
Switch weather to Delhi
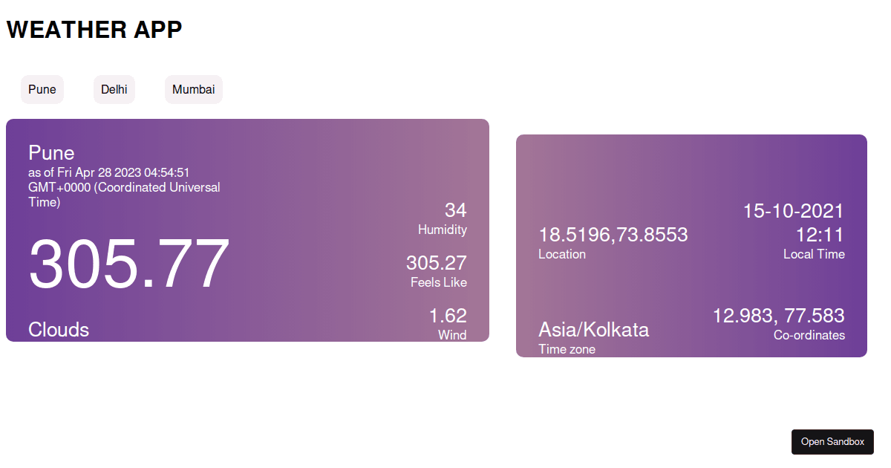[x=114, y=90]
